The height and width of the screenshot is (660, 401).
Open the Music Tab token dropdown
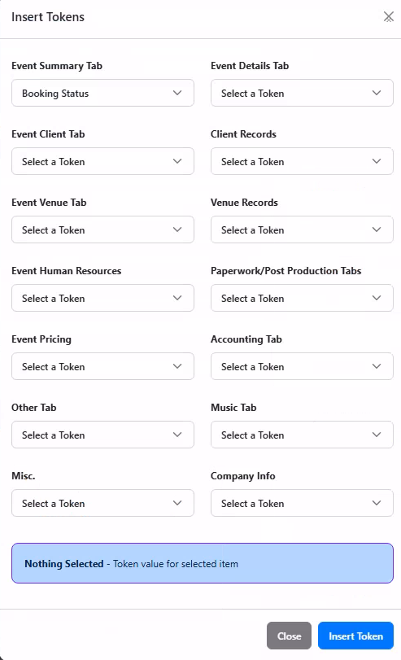coord(302,435)
